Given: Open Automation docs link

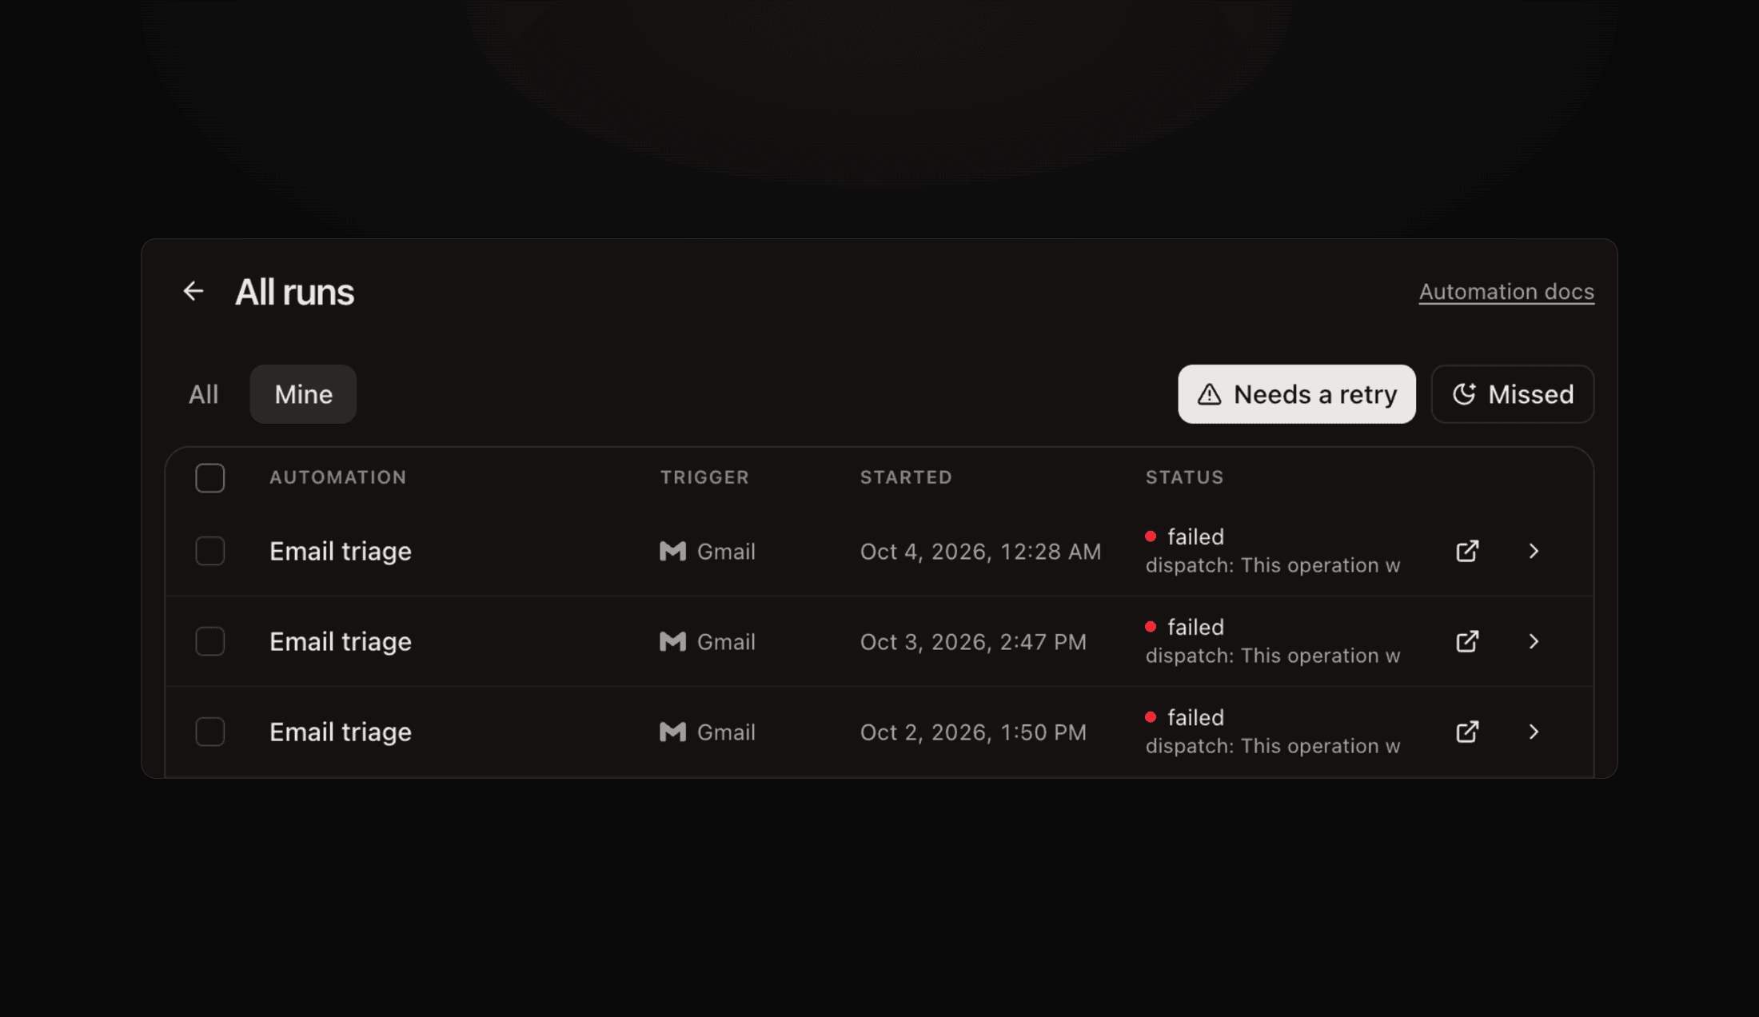Looking at the screenshot, I should point(1506,292).
